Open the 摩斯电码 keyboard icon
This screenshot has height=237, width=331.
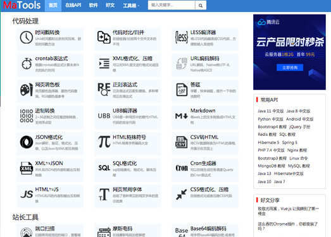point(104,232)
